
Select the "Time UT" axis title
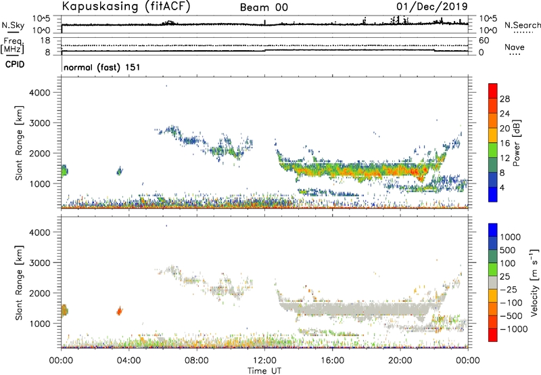[264, 371]
